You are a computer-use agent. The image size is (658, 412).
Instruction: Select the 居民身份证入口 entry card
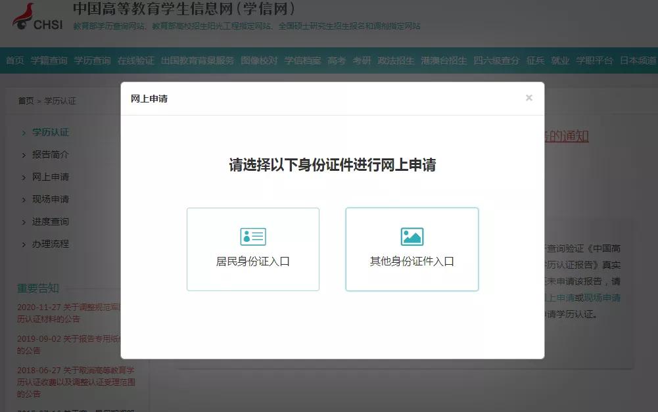252,250
